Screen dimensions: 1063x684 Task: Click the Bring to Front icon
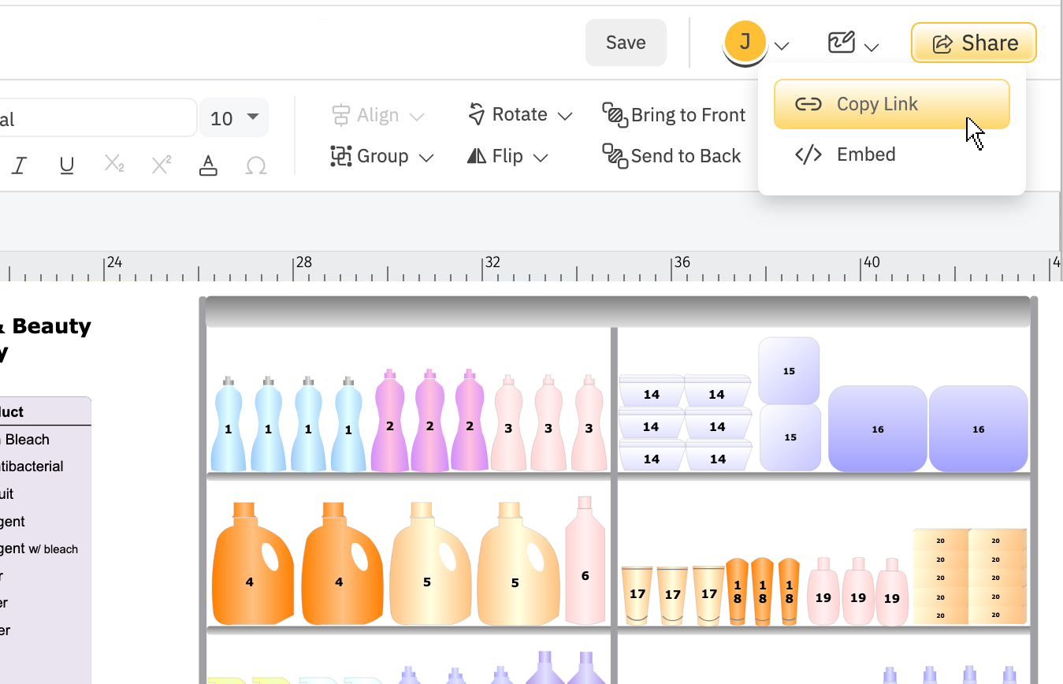tap(614, 114)
